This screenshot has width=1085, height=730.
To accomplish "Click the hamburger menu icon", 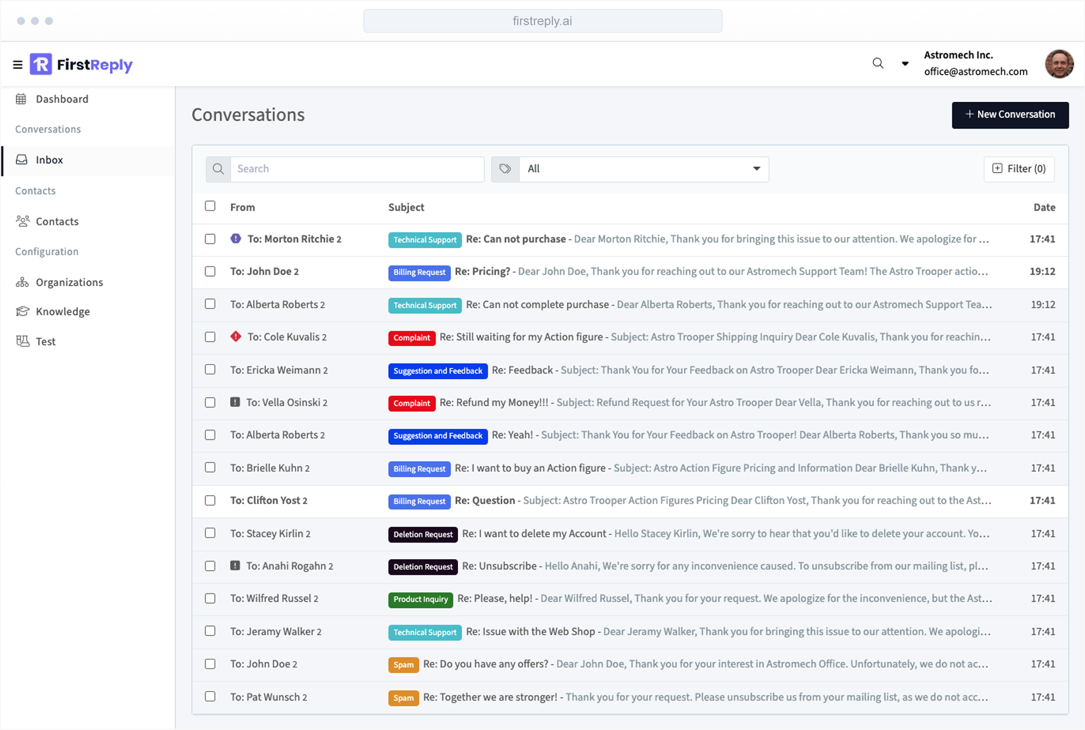I will [x=17, y=65].
